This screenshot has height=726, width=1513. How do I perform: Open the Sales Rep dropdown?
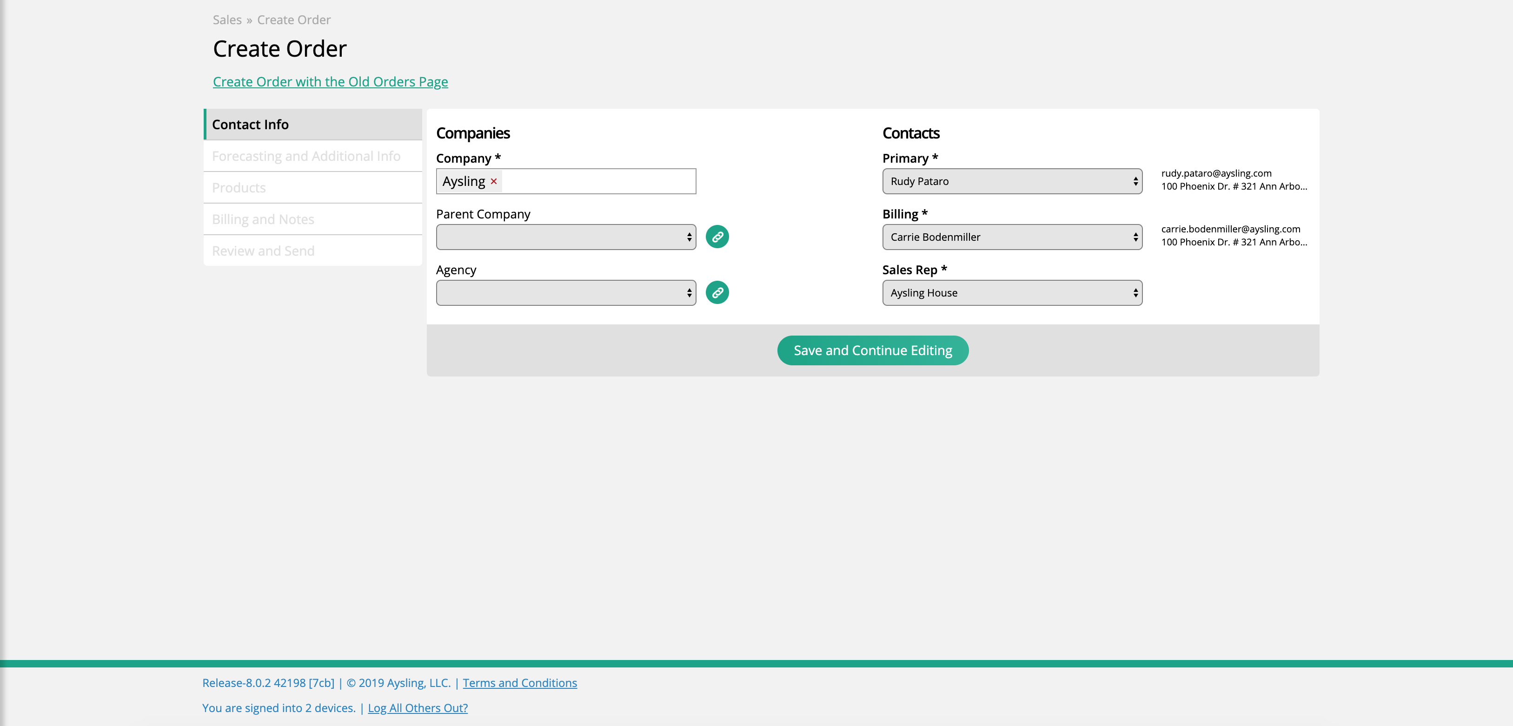pyautogui.click(x=1012, y=293)
